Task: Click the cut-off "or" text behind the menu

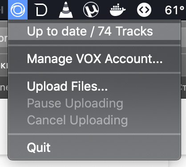Action: (x=4, y=38)
